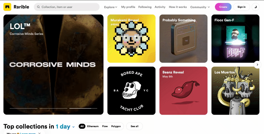
Task: Close the cookie notice banner
Action: coord(39,133)
